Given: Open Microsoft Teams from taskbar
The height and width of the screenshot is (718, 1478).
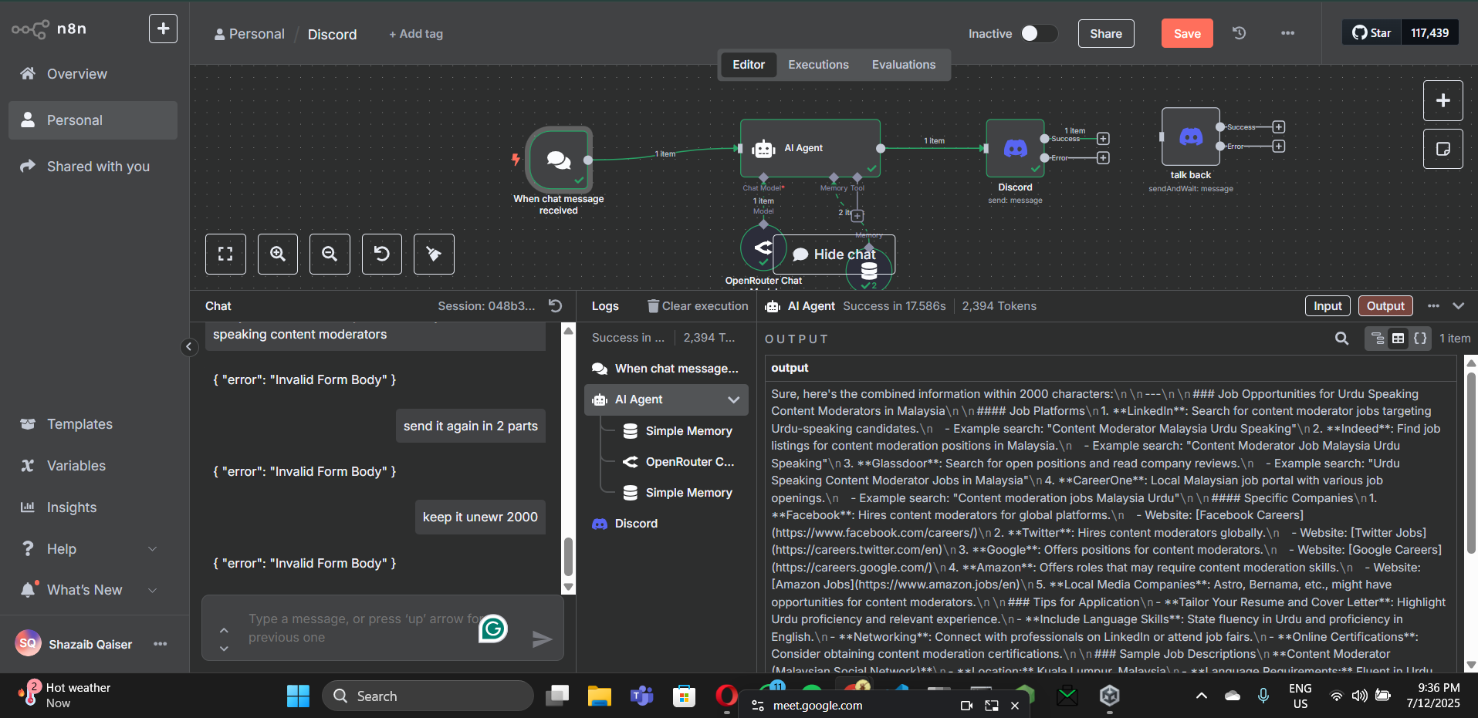Looking at the screenshot, I should 641,696.
